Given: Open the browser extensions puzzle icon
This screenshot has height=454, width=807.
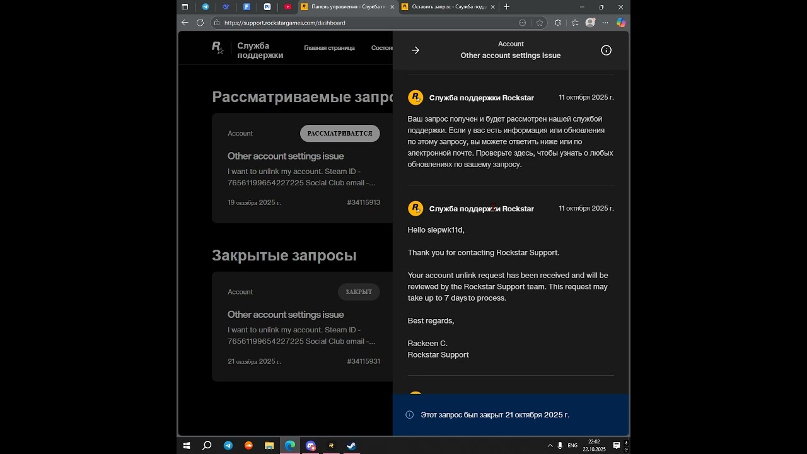Looking at the screenshot, I should 558,23.
